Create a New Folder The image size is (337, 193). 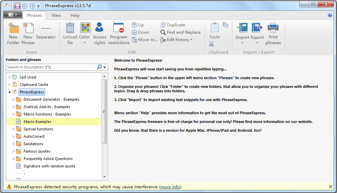(x=13, y=34)
